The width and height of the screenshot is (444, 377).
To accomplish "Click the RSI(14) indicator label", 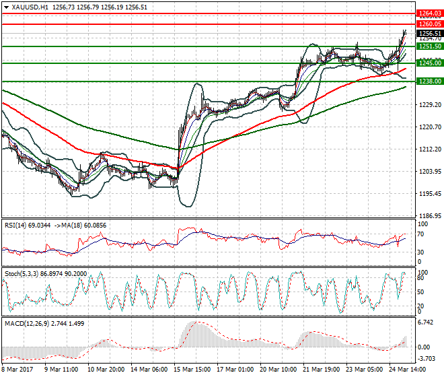I will click(x=15, y=226).
